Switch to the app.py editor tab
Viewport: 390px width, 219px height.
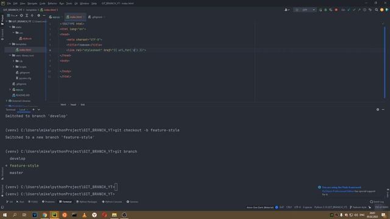55,17
